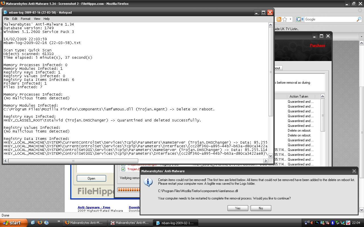Open the Format menu in Notepad
The width and height of the screenshot is (364, 227).
click(x=25, y=19)
